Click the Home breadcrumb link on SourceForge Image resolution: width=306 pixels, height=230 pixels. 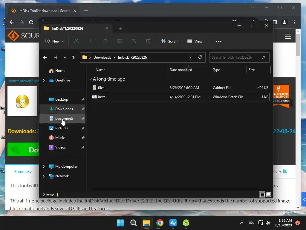pos(12,81)
